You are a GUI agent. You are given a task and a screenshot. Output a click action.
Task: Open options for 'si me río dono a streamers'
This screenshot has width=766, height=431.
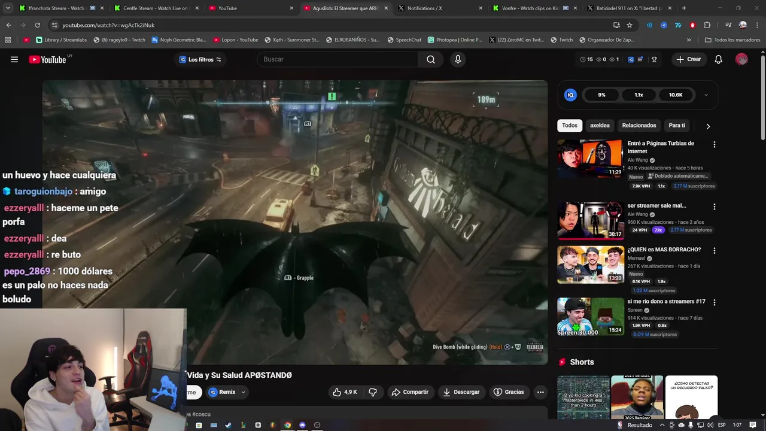point(714,302)
